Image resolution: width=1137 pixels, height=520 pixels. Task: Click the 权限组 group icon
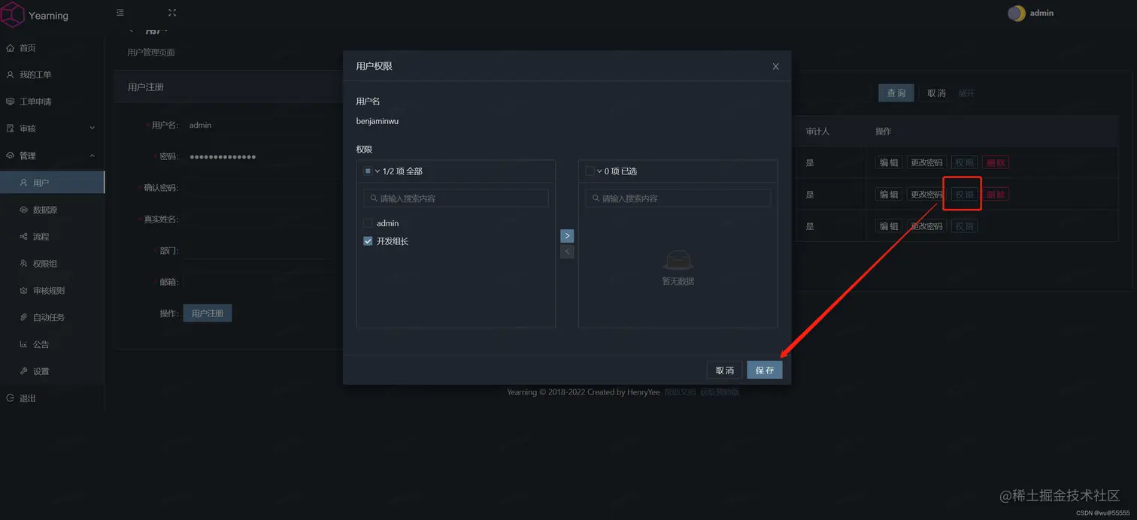(24, 264)
